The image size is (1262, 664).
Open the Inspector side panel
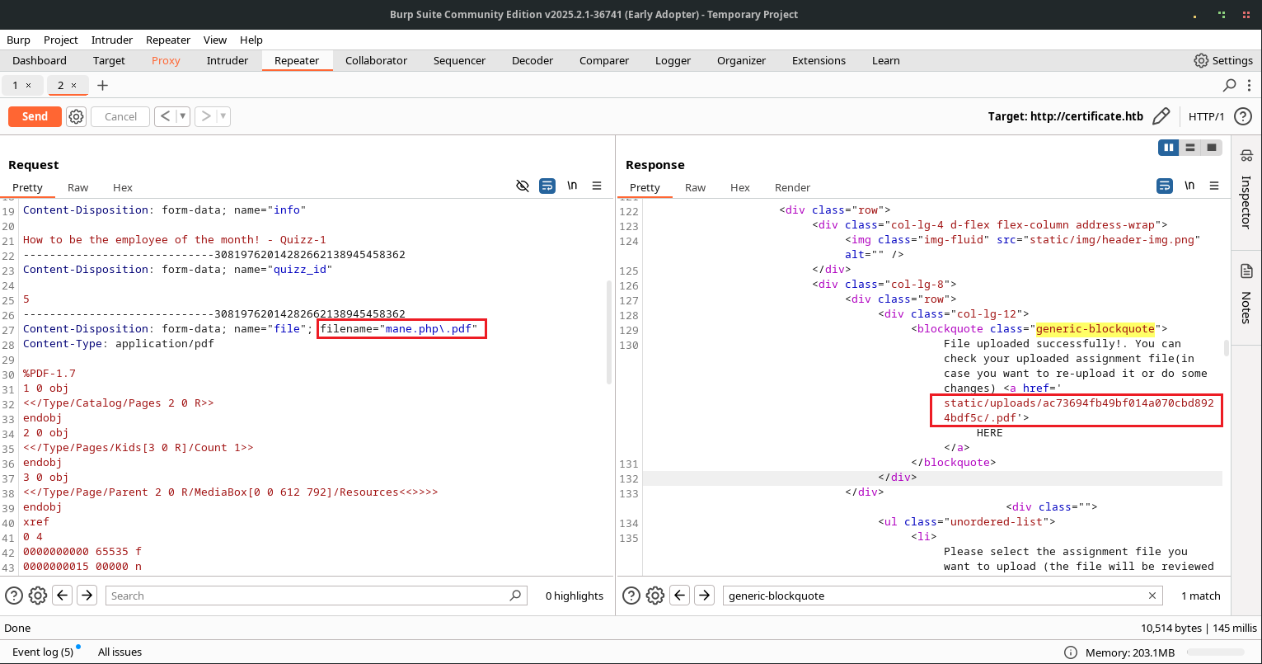click(x=1246, y=190)
